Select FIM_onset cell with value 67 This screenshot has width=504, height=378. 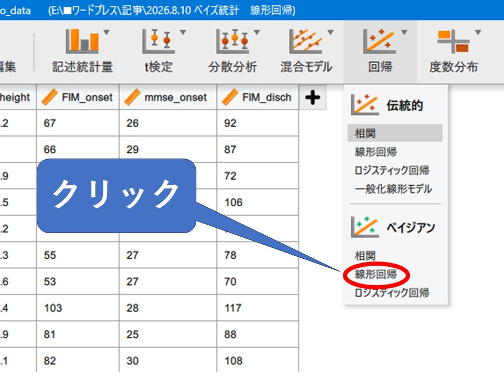[78, 123]
